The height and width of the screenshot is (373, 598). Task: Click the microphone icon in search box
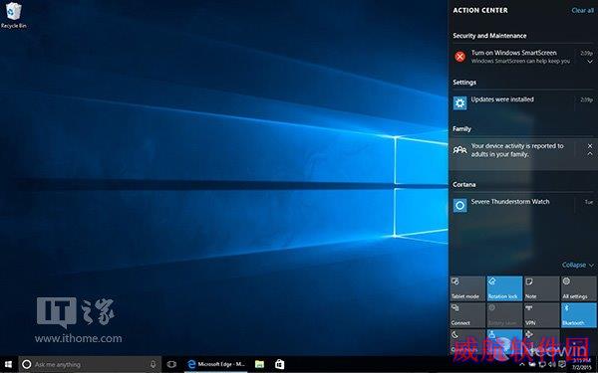[x=152, y=364]
